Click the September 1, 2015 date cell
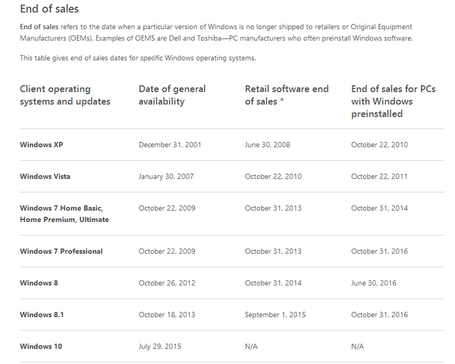Screen dimensions: 455x364 (x=275, y=315)
